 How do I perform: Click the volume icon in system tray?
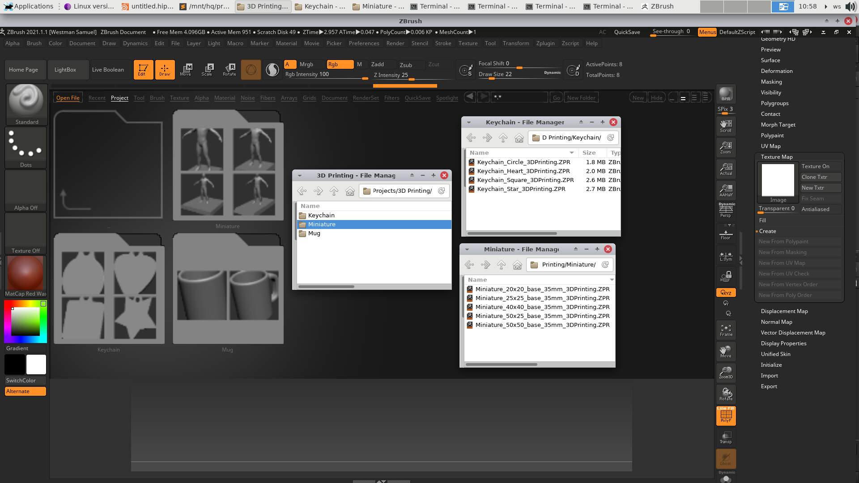[850, 6]
